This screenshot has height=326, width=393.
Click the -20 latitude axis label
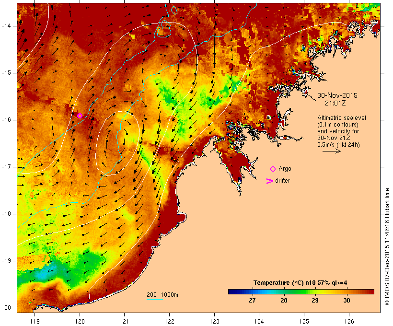tap(6, 308)
